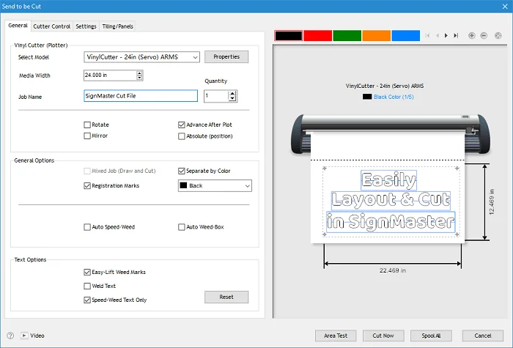This screenshot has height=348, width=513.
Task: Click the Black Color (1/5) link
Action: 394,97
